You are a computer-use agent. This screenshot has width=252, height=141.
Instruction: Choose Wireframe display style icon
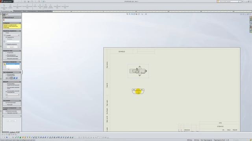click(x=7, y=78)
